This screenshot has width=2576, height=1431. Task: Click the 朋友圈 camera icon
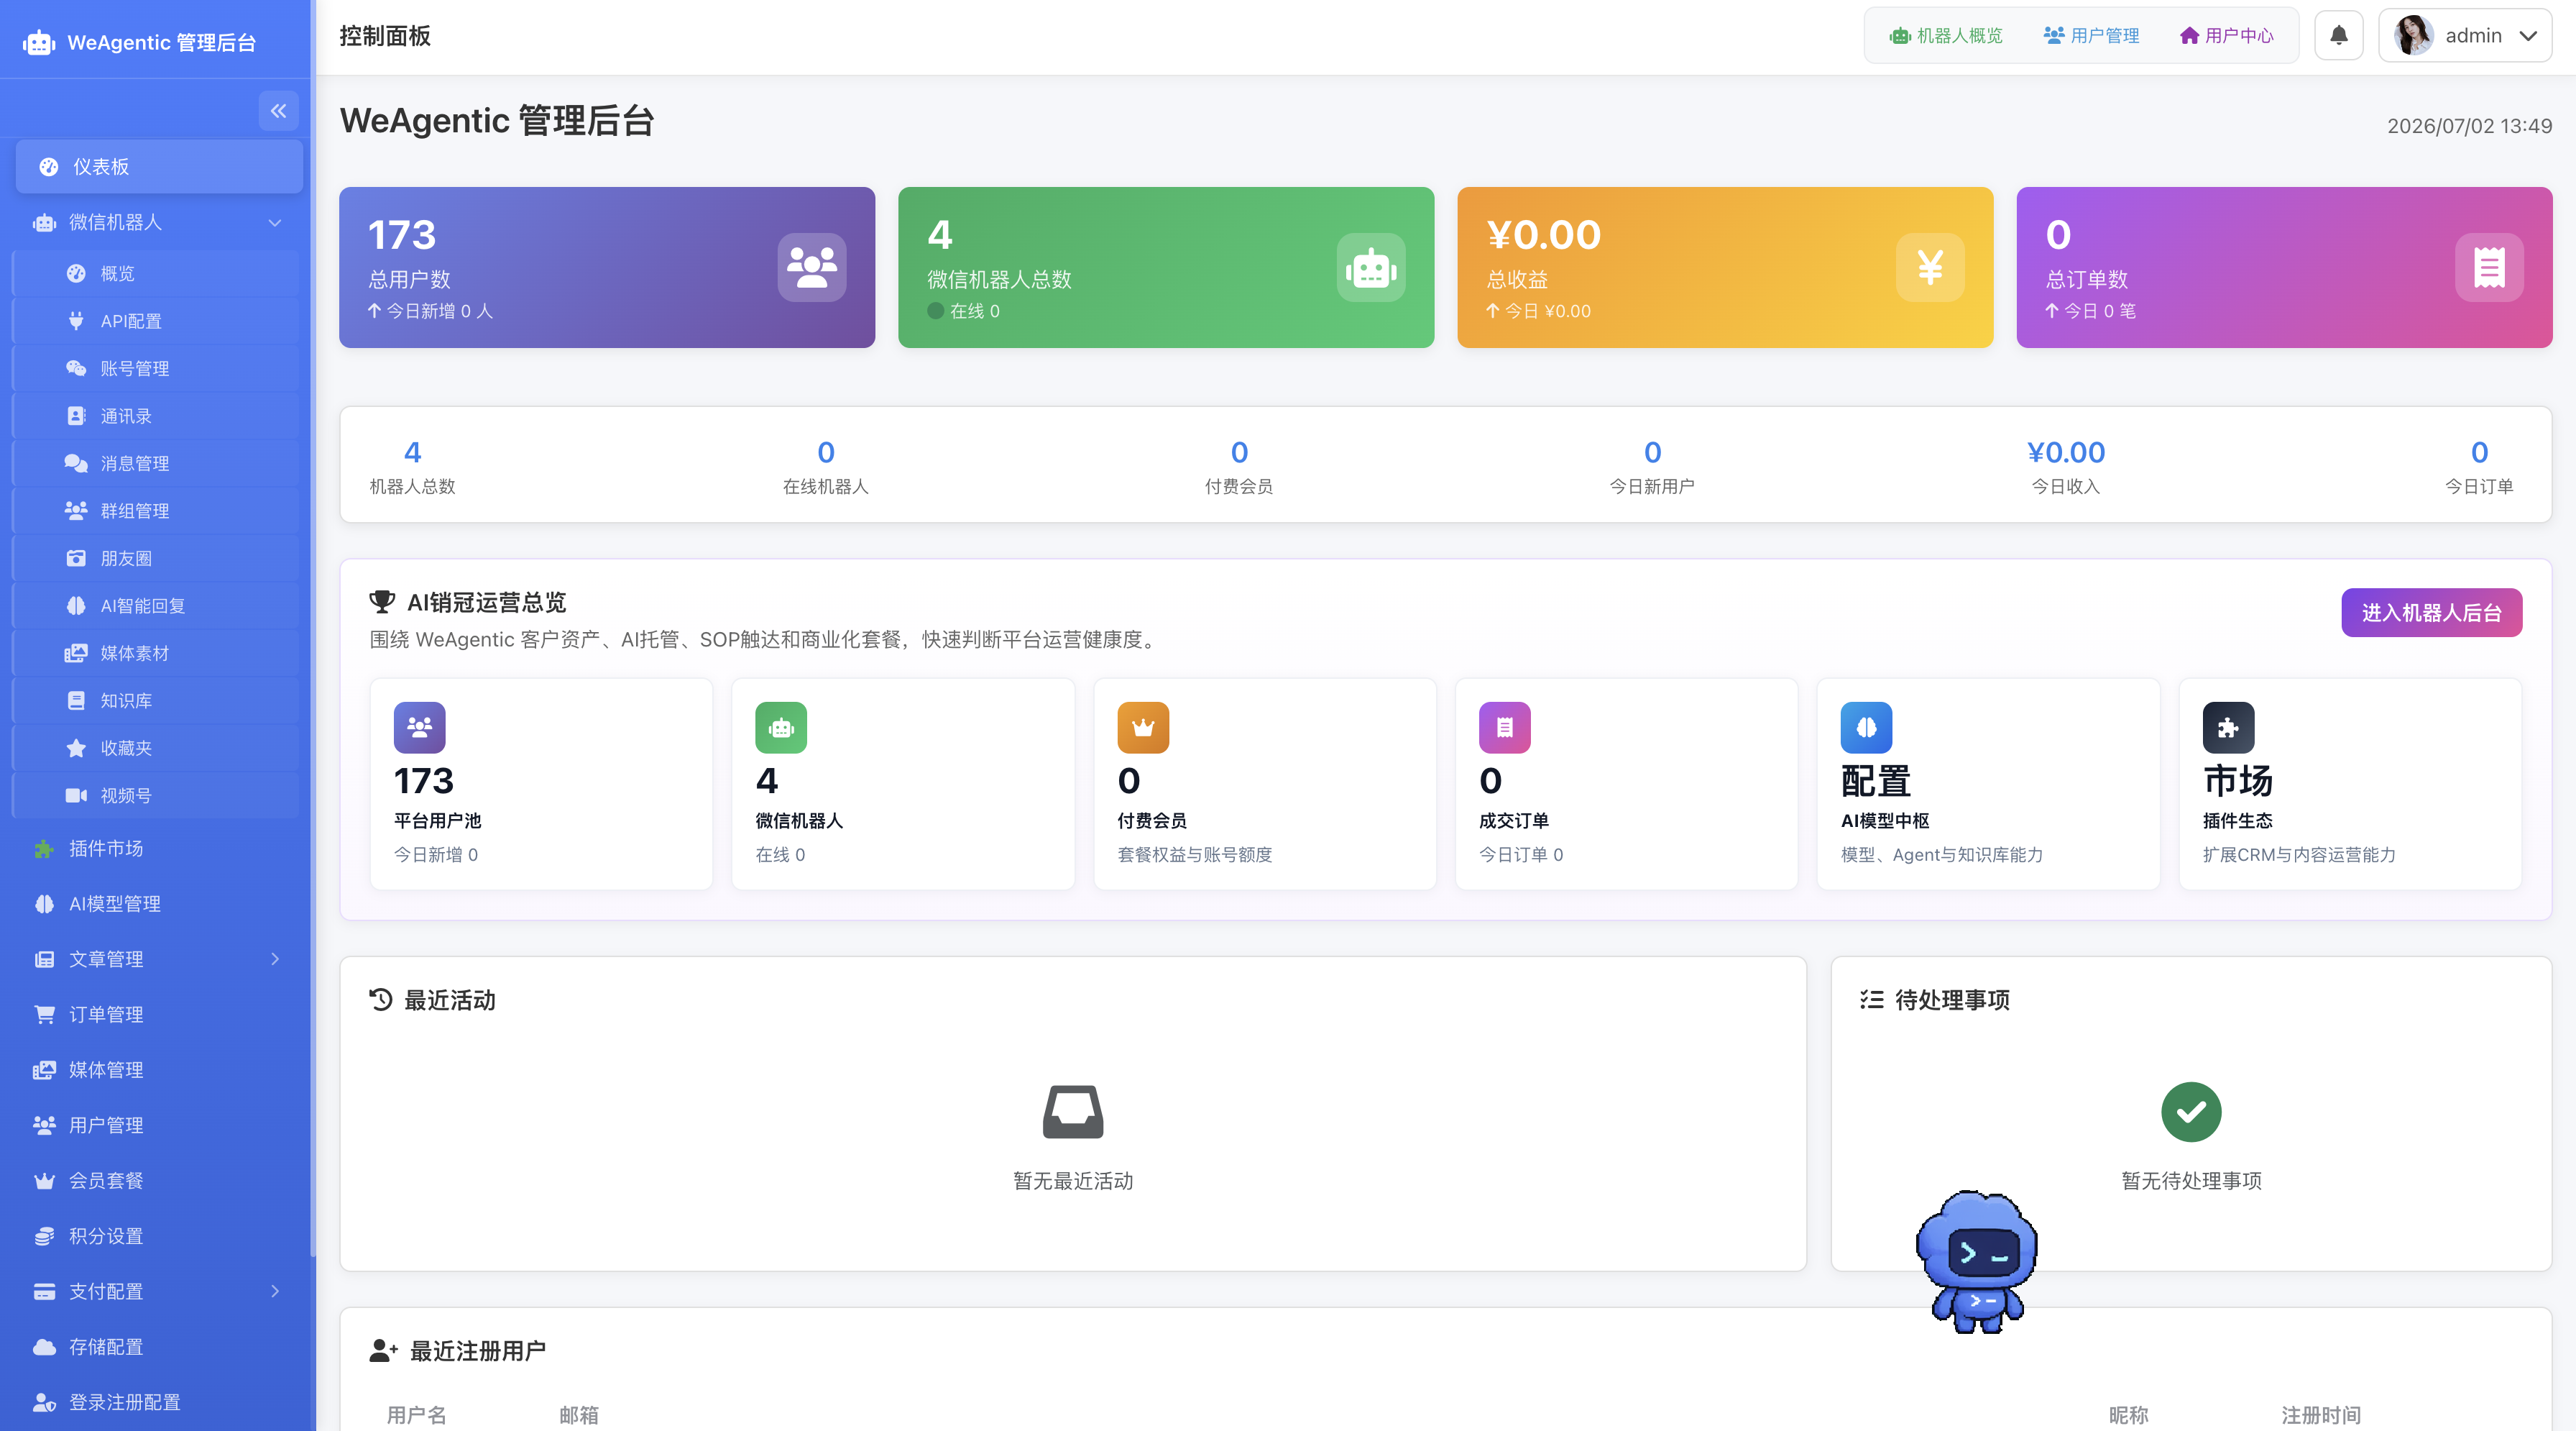tap(76, 559)
